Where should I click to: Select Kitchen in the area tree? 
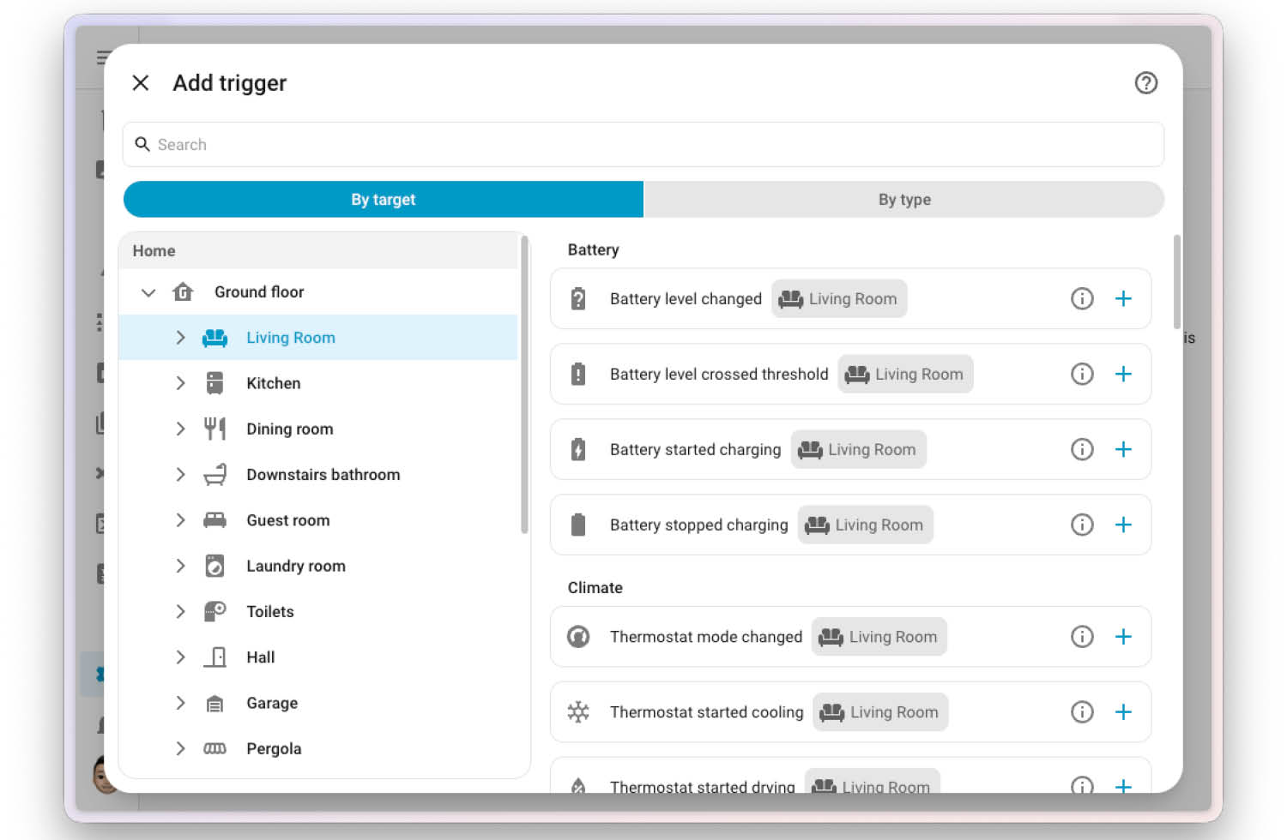(274, 383)
